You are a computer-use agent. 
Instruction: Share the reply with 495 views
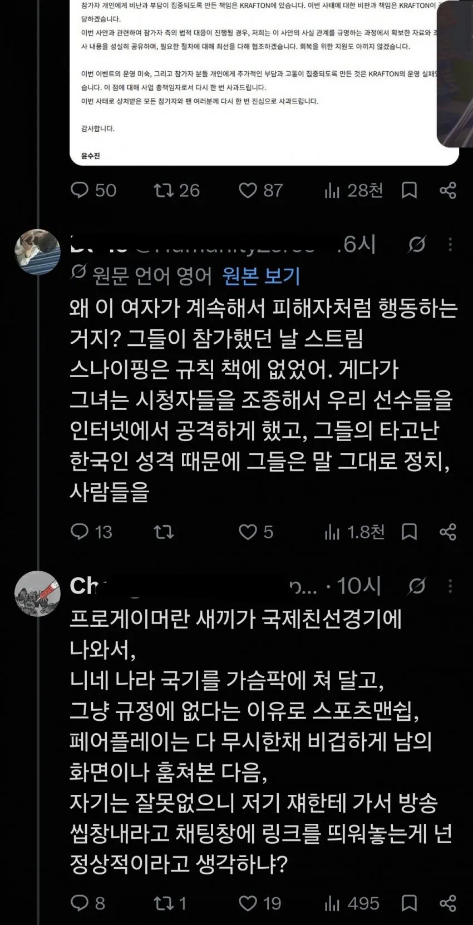[448, 903]
